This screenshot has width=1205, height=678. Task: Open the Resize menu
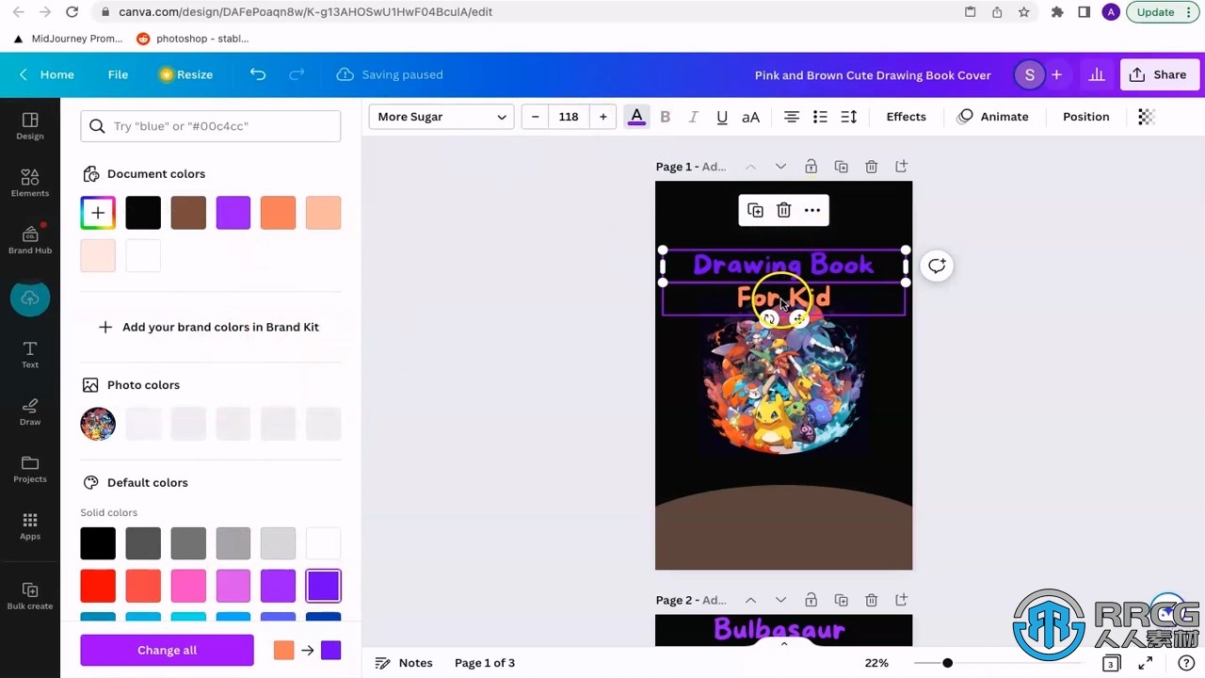[185, 74]
